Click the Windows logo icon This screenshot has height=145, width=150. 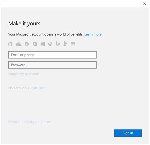[x=43, y=44]
